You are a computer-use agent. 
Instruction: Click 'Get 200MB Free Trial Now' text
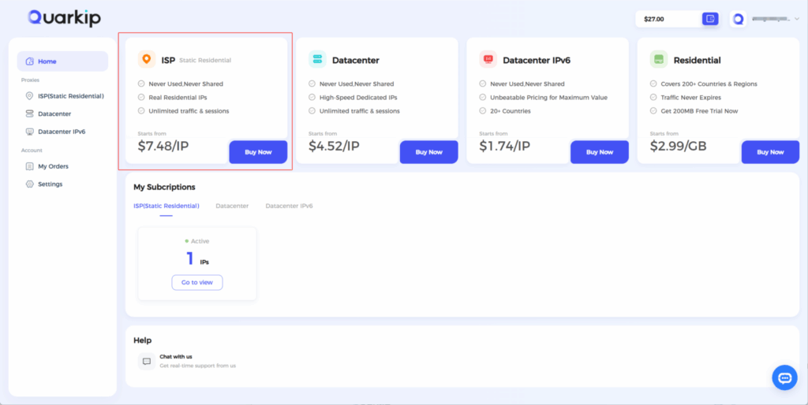[699, 110]
